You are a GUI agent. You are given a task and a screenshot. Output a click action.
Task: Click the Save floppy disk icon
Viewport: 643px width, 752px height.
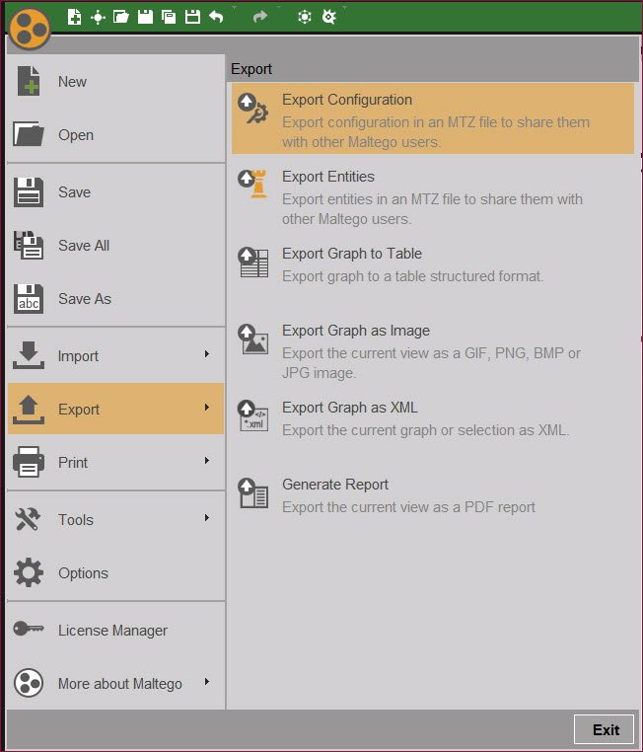pos(29,191)
